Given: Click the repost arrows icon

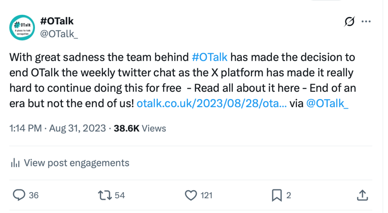Looking at the screenshot, I should point(104,195).
